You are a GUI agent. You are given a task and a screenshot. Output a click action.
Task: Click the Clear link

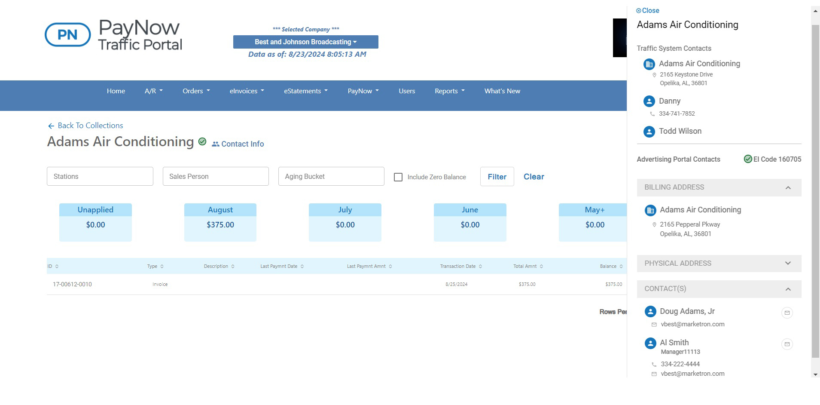(x=534, y=177)
